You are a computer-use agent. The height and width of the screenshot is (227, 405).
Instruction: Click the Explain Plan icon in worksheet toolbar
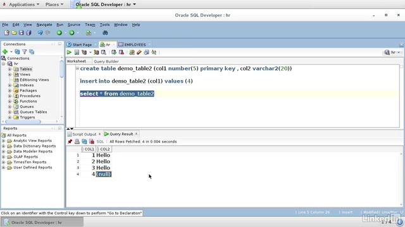pyautogui.click(x=84, y=52)
